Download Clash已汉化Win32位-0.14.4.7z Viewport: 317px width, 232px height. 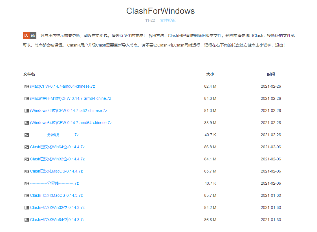click(x=57, y=159)
